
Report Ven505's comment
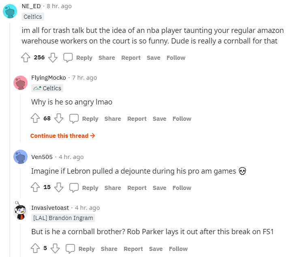tap(137, 188)
